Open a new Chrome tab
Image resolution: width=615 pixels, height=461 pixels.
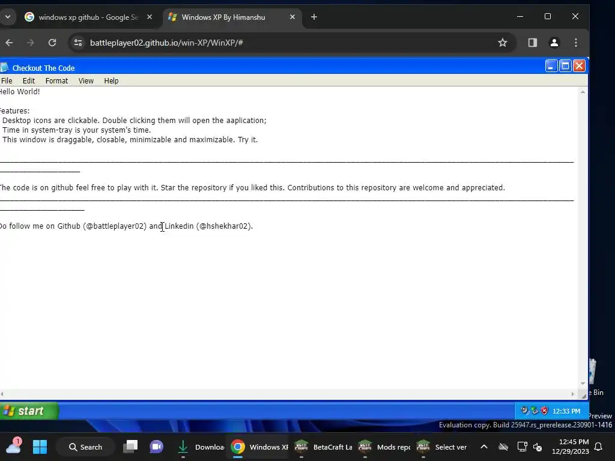314,17
